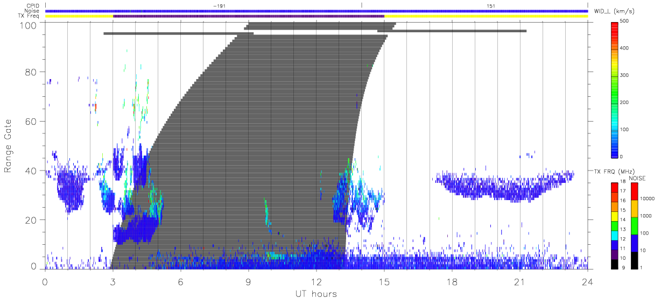Click the 300 tick on the WID color bar
This screenshot has height=305, width=661.
coord(625,75)
